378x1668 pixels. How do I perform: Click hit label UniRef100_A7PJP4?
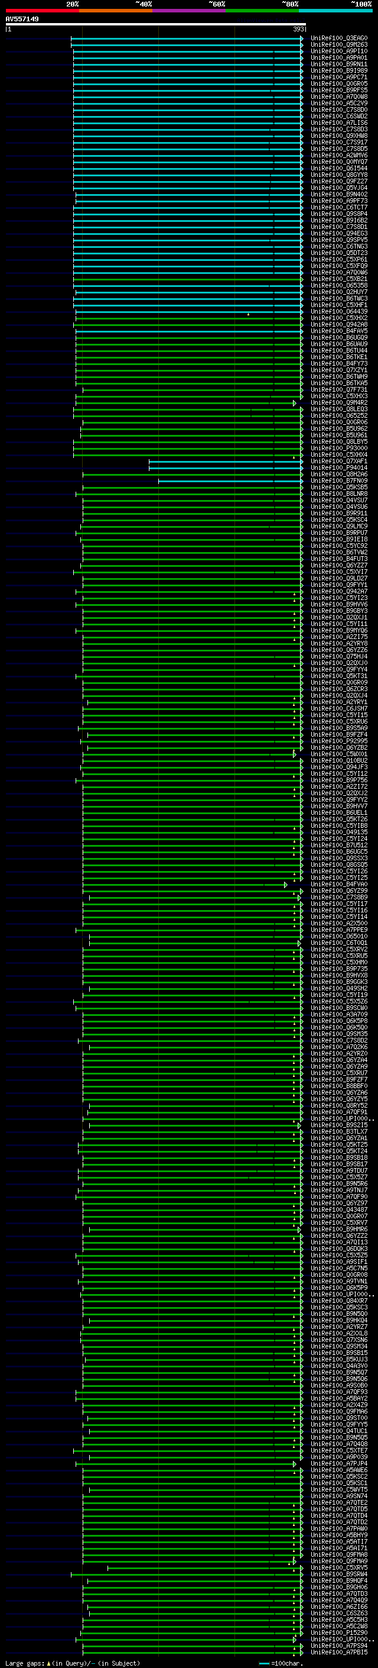tap(339, 1464)
